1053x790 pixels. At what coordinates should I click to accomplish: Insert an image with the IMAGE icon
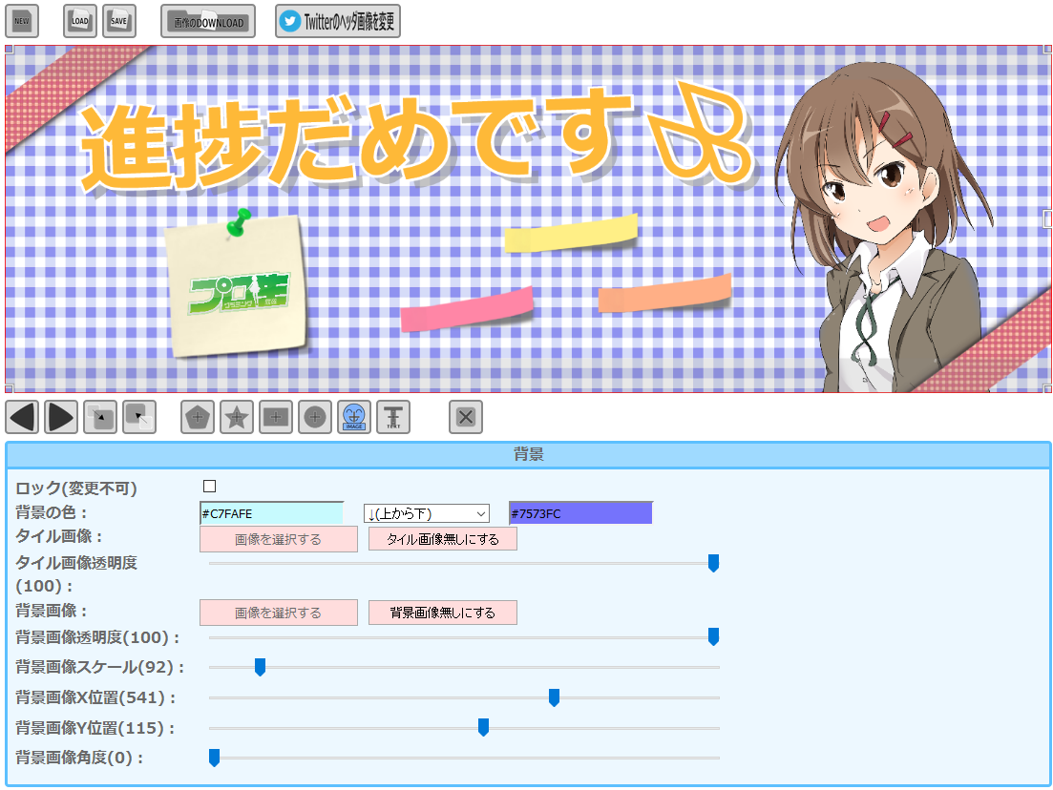point(354,417)
